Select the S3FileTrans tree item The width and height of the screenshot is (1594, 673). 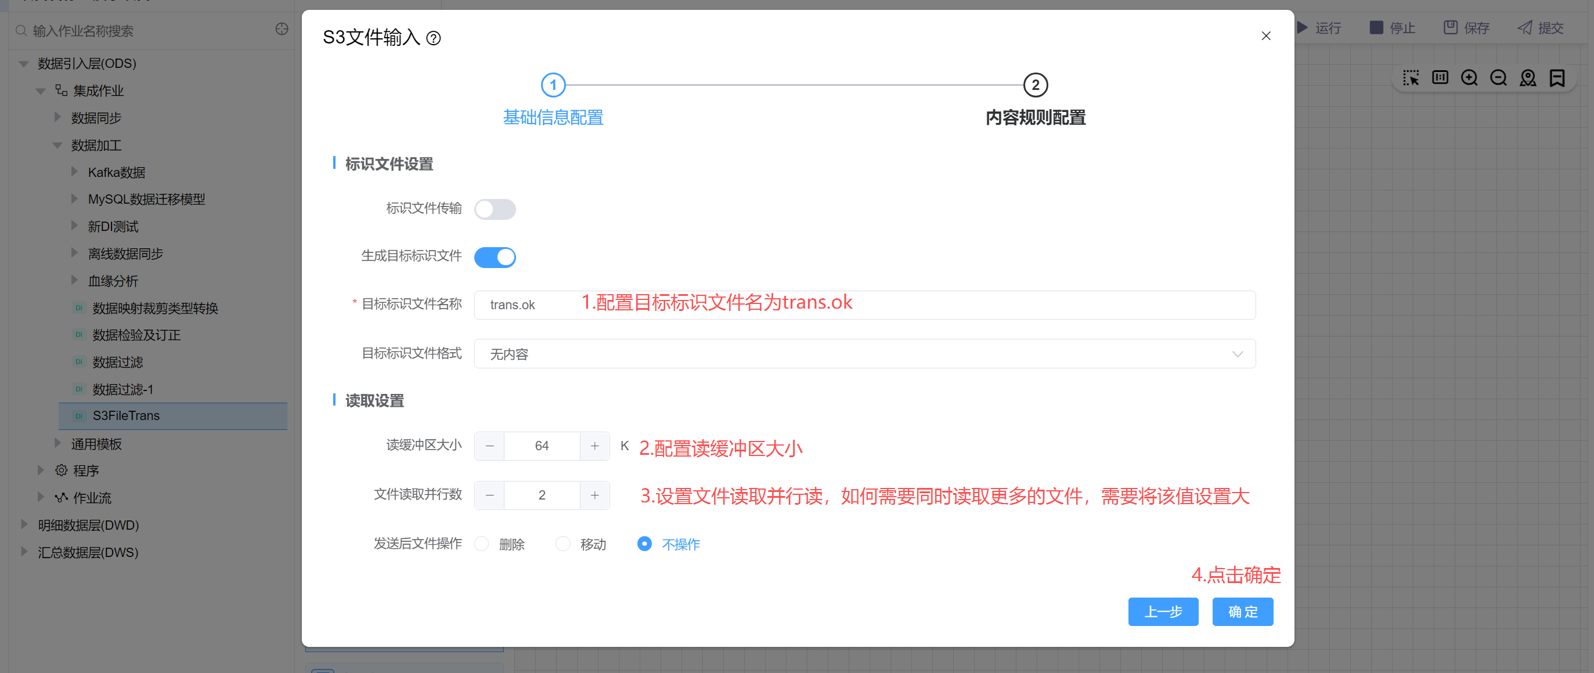126,415
